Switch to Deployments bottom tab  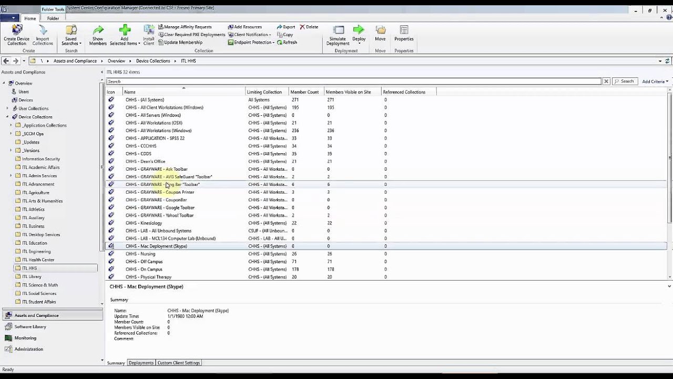click(141, 363)
